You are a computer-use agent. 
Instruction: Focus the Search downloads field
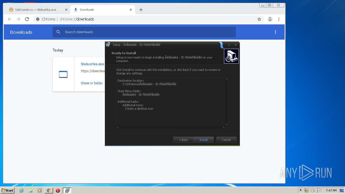click(x=144, y=32)
